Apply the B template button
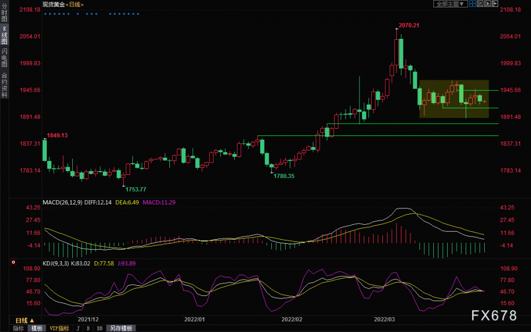The width and height of the screenshot is (531, 332). [x=88, y=328]
